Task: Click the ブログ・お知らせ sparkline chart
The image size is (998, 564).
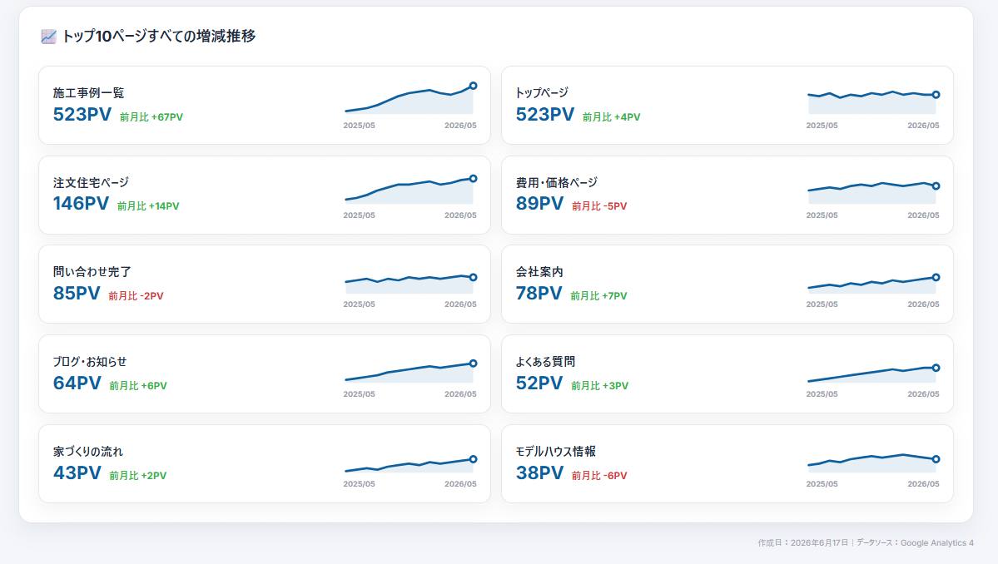Action: point(410,371)
